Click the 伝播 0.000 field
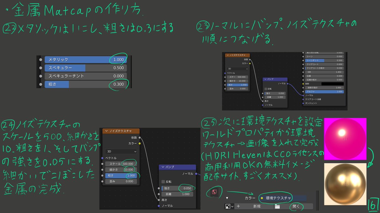The image size is (380, 213). coord(325,76)
